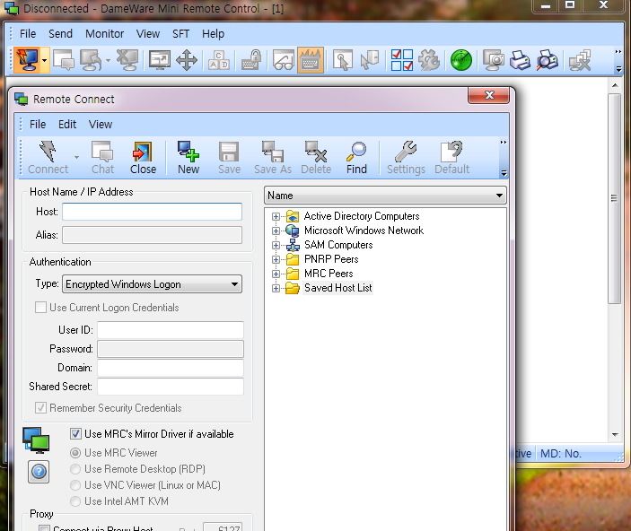Expand Microsoft Windows Network node
631x531 pixels.
276,231
